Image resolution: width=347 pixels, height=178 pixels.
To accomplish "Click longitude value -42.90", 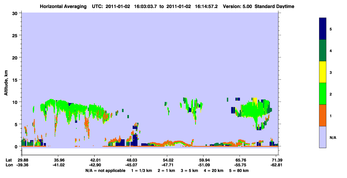I will (94, 165).
